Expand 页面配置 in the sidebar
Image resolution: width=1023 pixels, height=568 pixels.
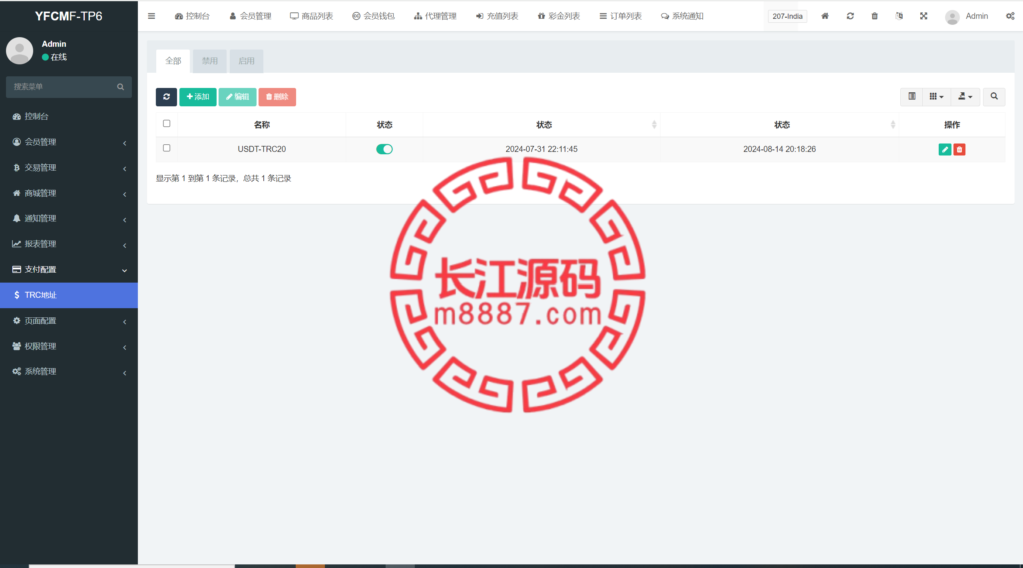pos(69,321)
